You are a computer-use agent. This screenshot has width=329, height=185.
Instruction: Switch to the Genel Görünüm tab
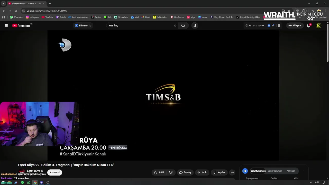275,171
